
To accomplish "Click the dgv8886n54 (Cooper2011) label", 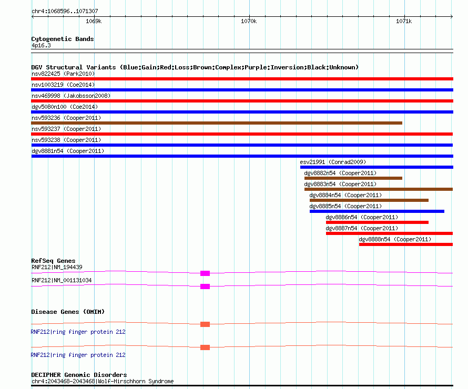I will point(362,217).
